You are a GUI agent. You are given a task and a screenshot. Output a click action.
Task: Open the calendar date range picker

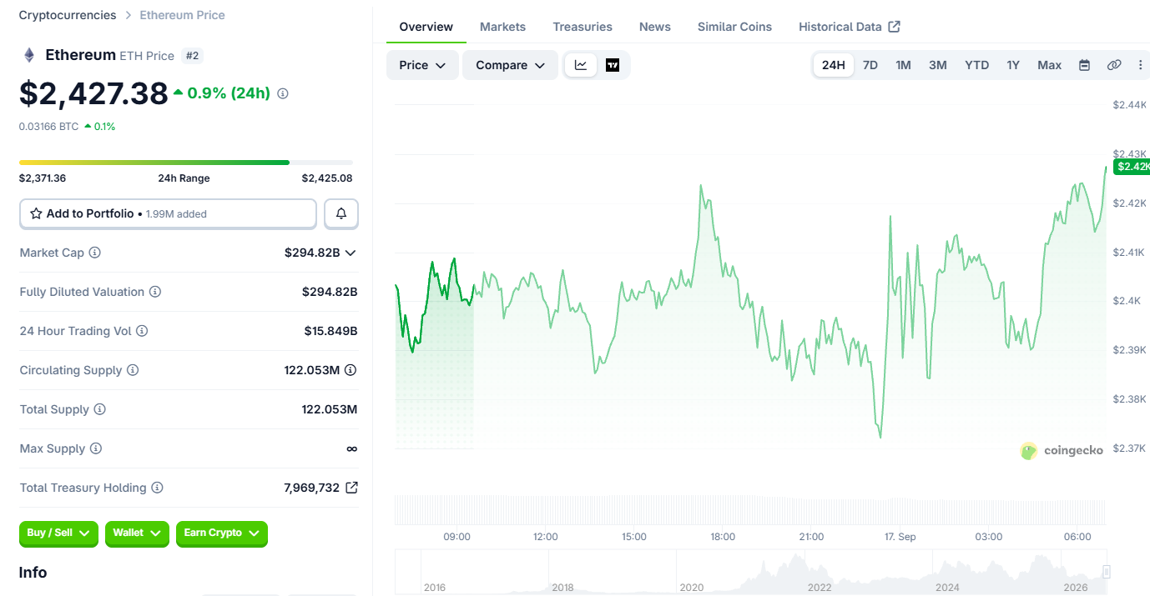(x=1084, y=65)
